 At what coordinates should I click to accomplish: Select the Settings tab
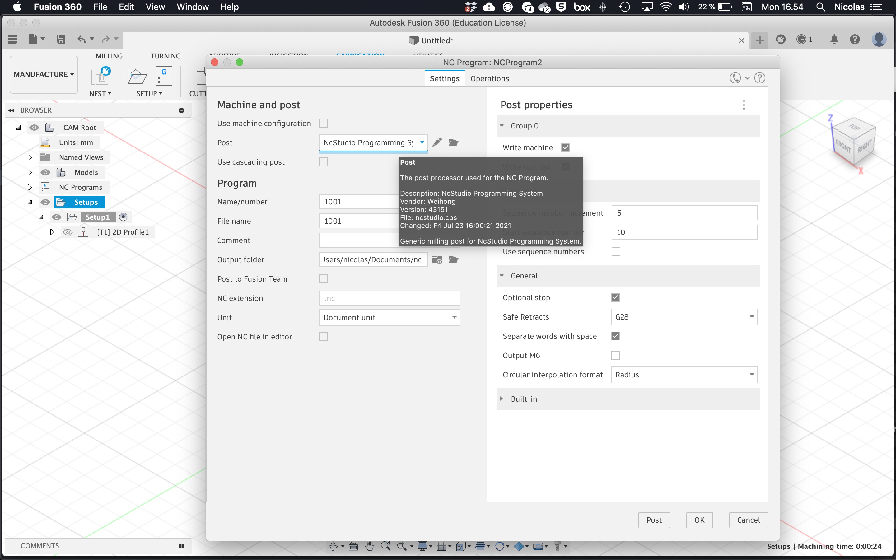[444, 78]
